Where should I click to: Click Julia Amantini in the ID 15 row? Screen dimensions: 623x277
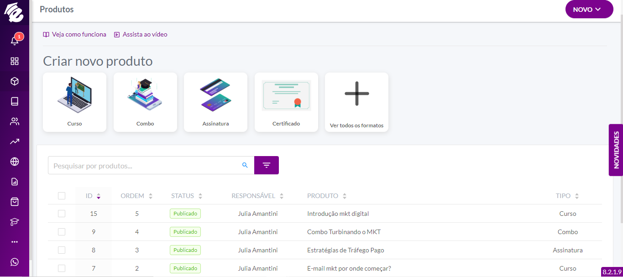click(x=258, y=214)
